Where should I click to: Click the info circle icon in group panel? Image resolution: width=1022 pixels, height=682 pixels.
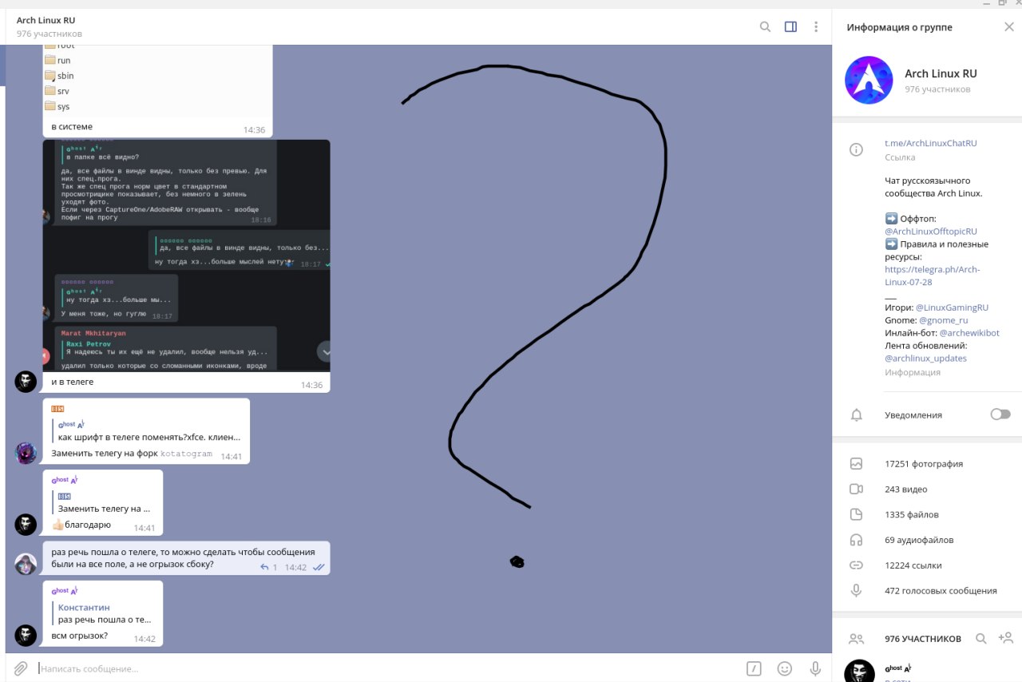point(857,149)
